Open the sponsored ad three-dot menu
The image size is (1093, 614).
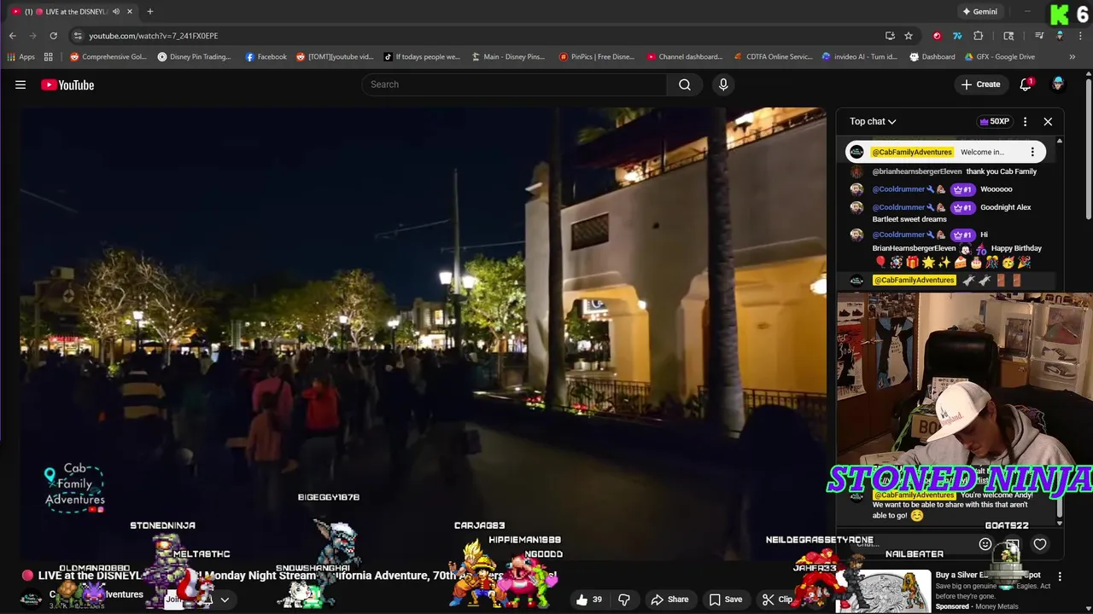[x=1060, y=576]
